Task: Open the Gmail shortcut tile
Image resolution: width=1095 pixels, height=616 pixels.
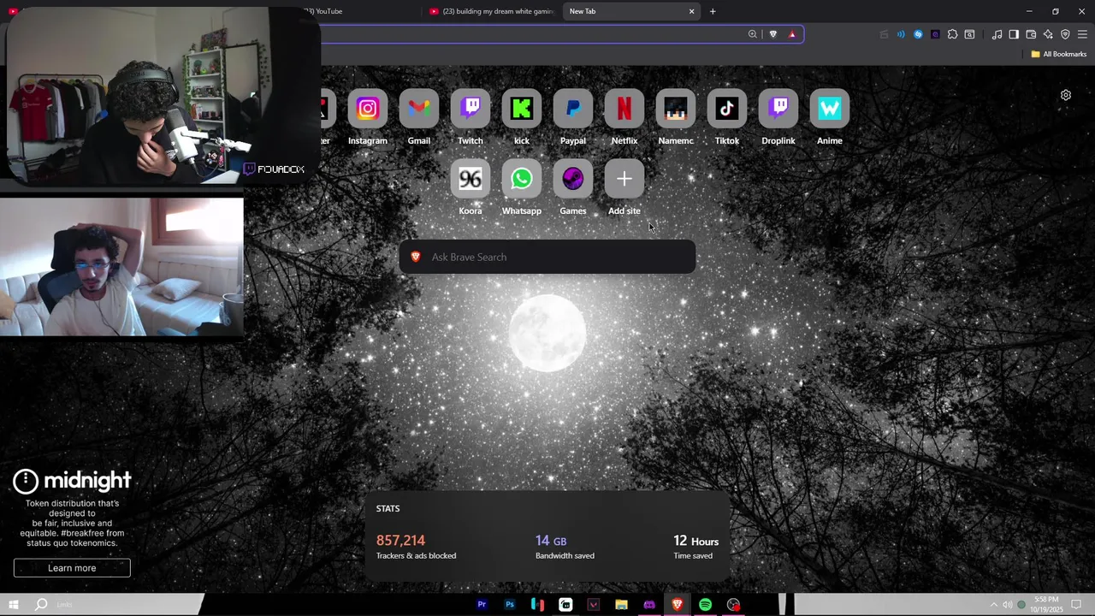Action: (419, 110)
